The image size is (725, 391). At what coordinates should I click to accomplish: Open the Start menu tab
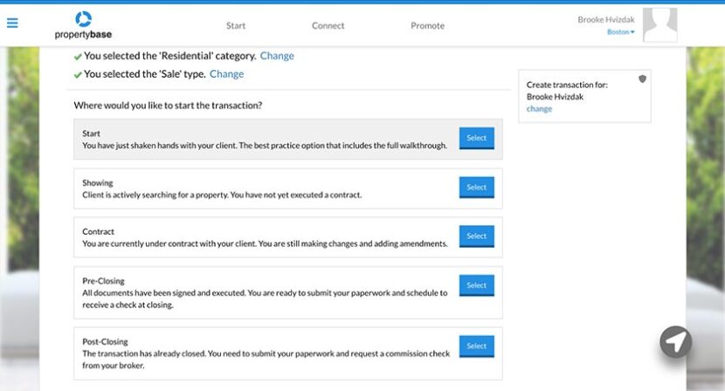tap(236, 25)
